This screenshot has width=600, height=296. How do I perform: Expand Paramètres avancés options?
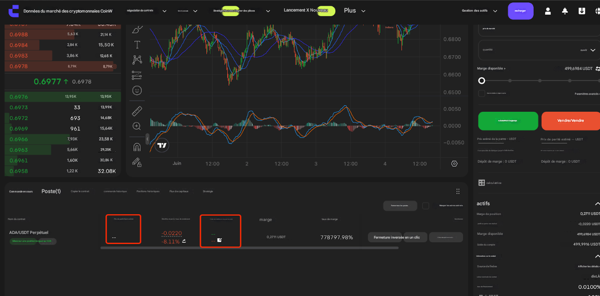(587, 94)
